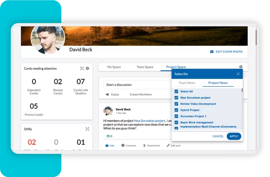Expand the OKRs widget
This screenshot has height=177, width=270.
coord(88,129)
